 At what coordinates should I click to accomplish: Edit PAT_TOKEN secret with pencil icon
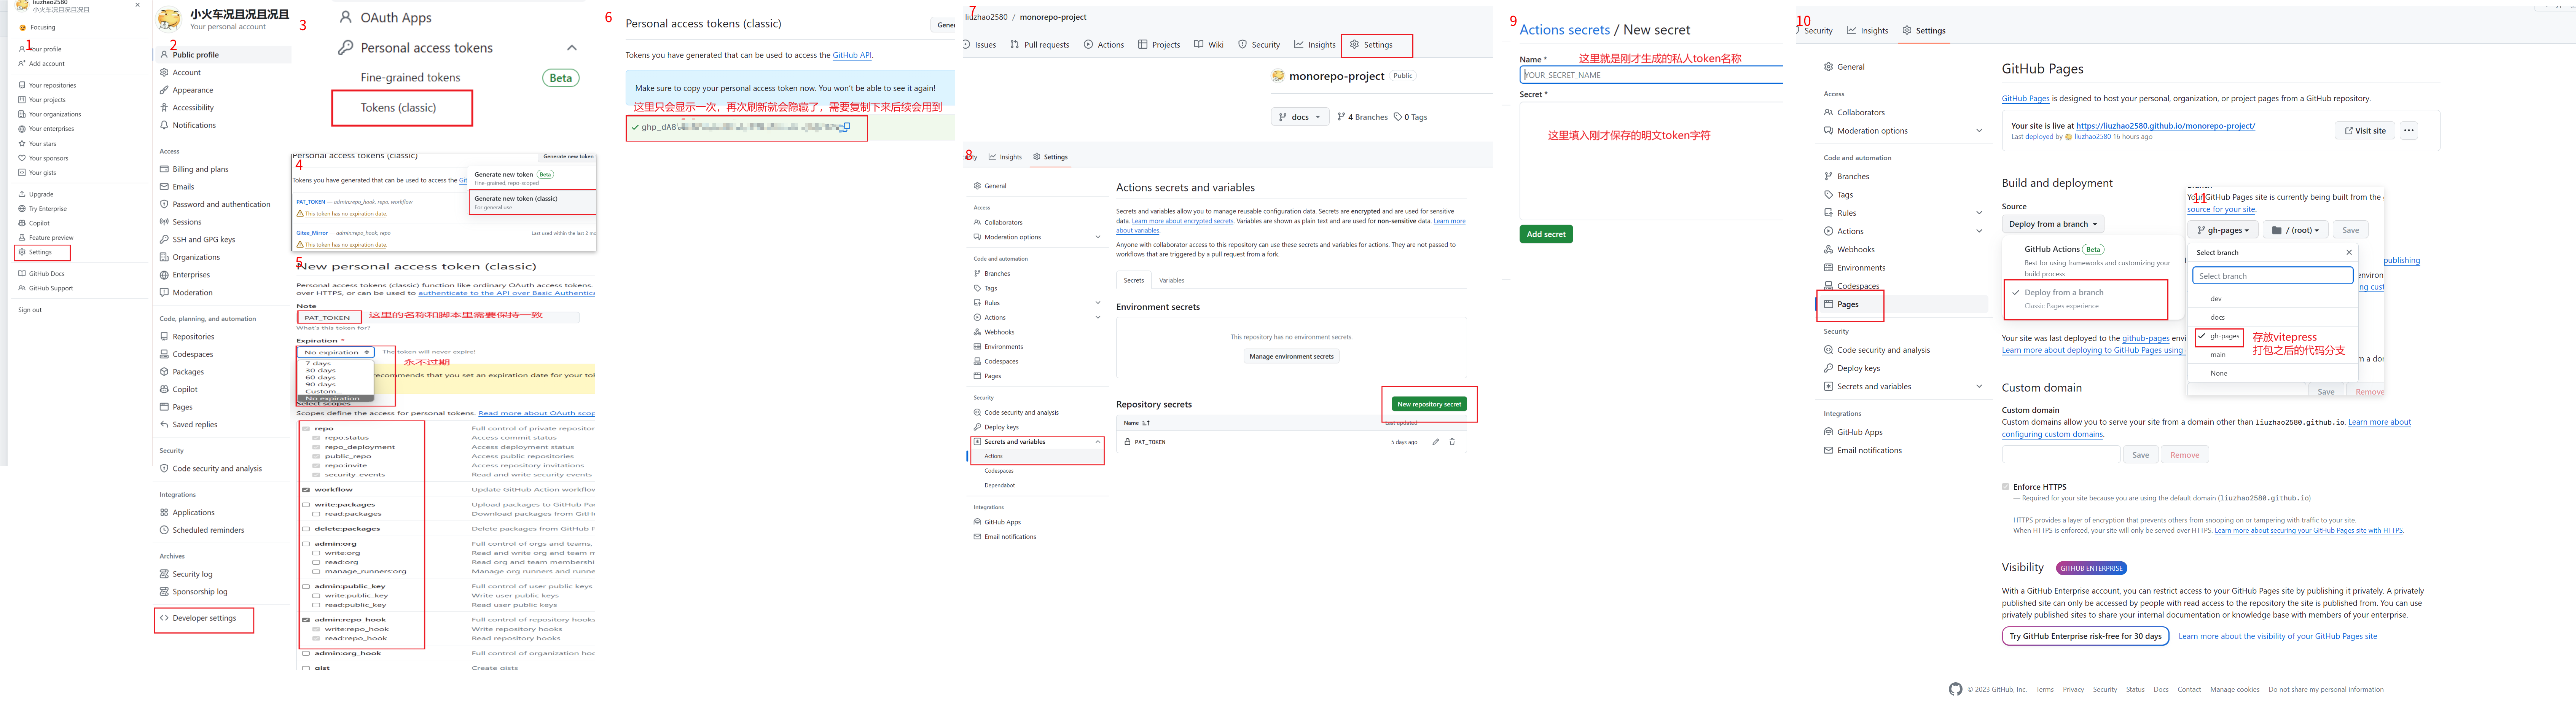coord(1435,442)
